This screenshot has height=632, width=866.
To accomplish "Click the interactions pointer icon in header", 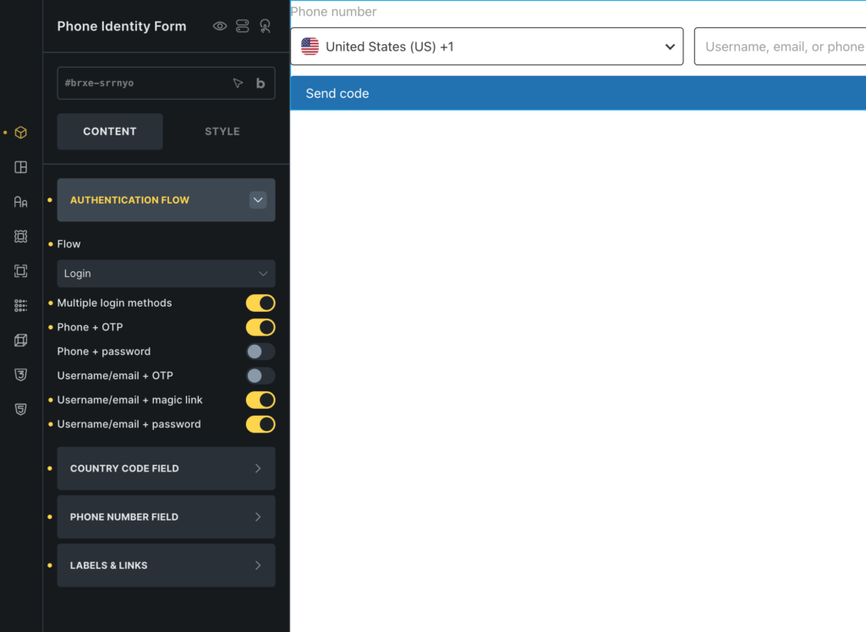I will point(265,26).
